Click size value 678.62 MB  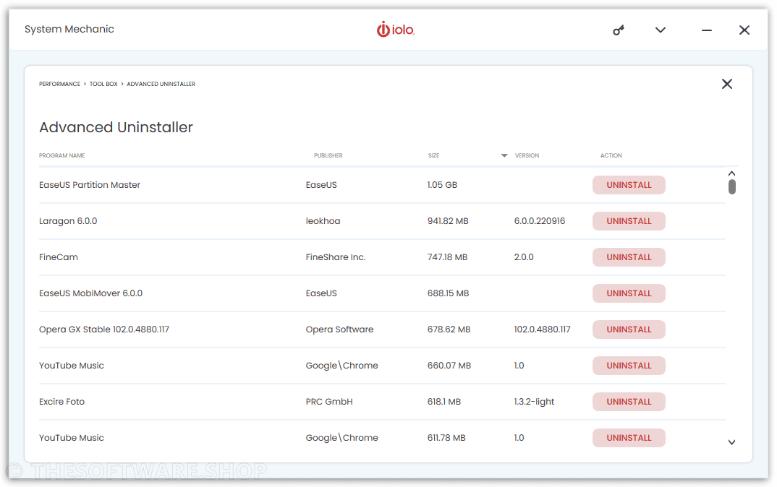tap(449, 329)
